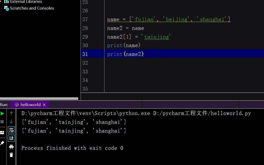
Task: Click the highlighted print(name2) code line
Action: click(x=125, y=54)
